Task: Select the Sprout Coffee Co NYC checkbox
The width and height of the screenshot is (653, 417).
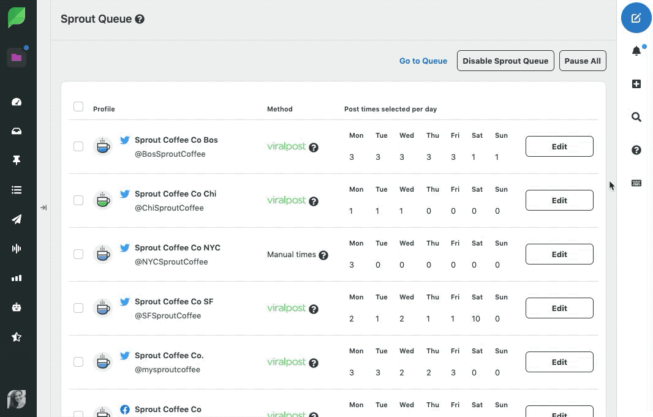Action: (x=78, y=254)
